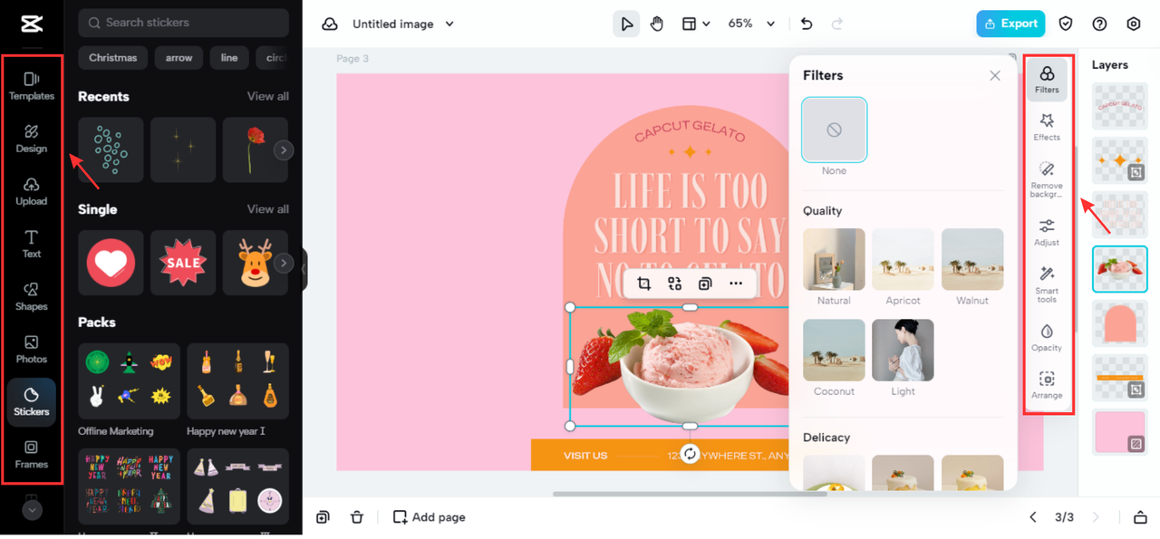
Task: Click the cloud save icon
Action: (x=330, y=24)
